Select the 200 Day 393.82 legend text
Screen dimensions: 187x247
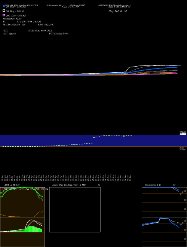(16, 16)
